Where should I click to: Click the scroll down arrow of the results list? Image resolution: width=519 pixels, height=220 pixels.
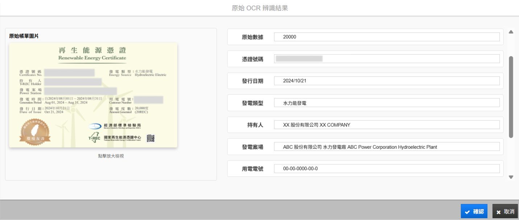tap(511, 177)
